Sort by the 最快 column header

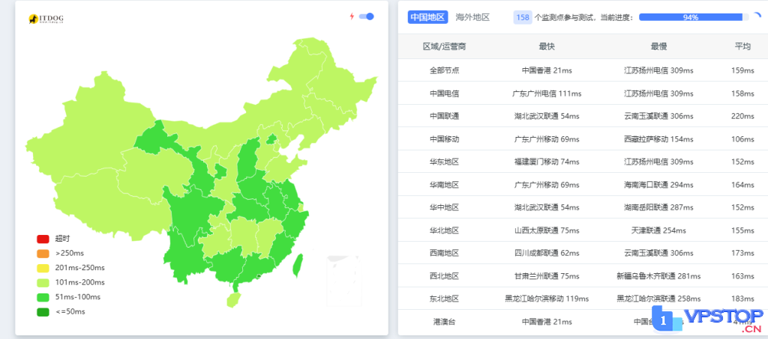pos(546,46)
